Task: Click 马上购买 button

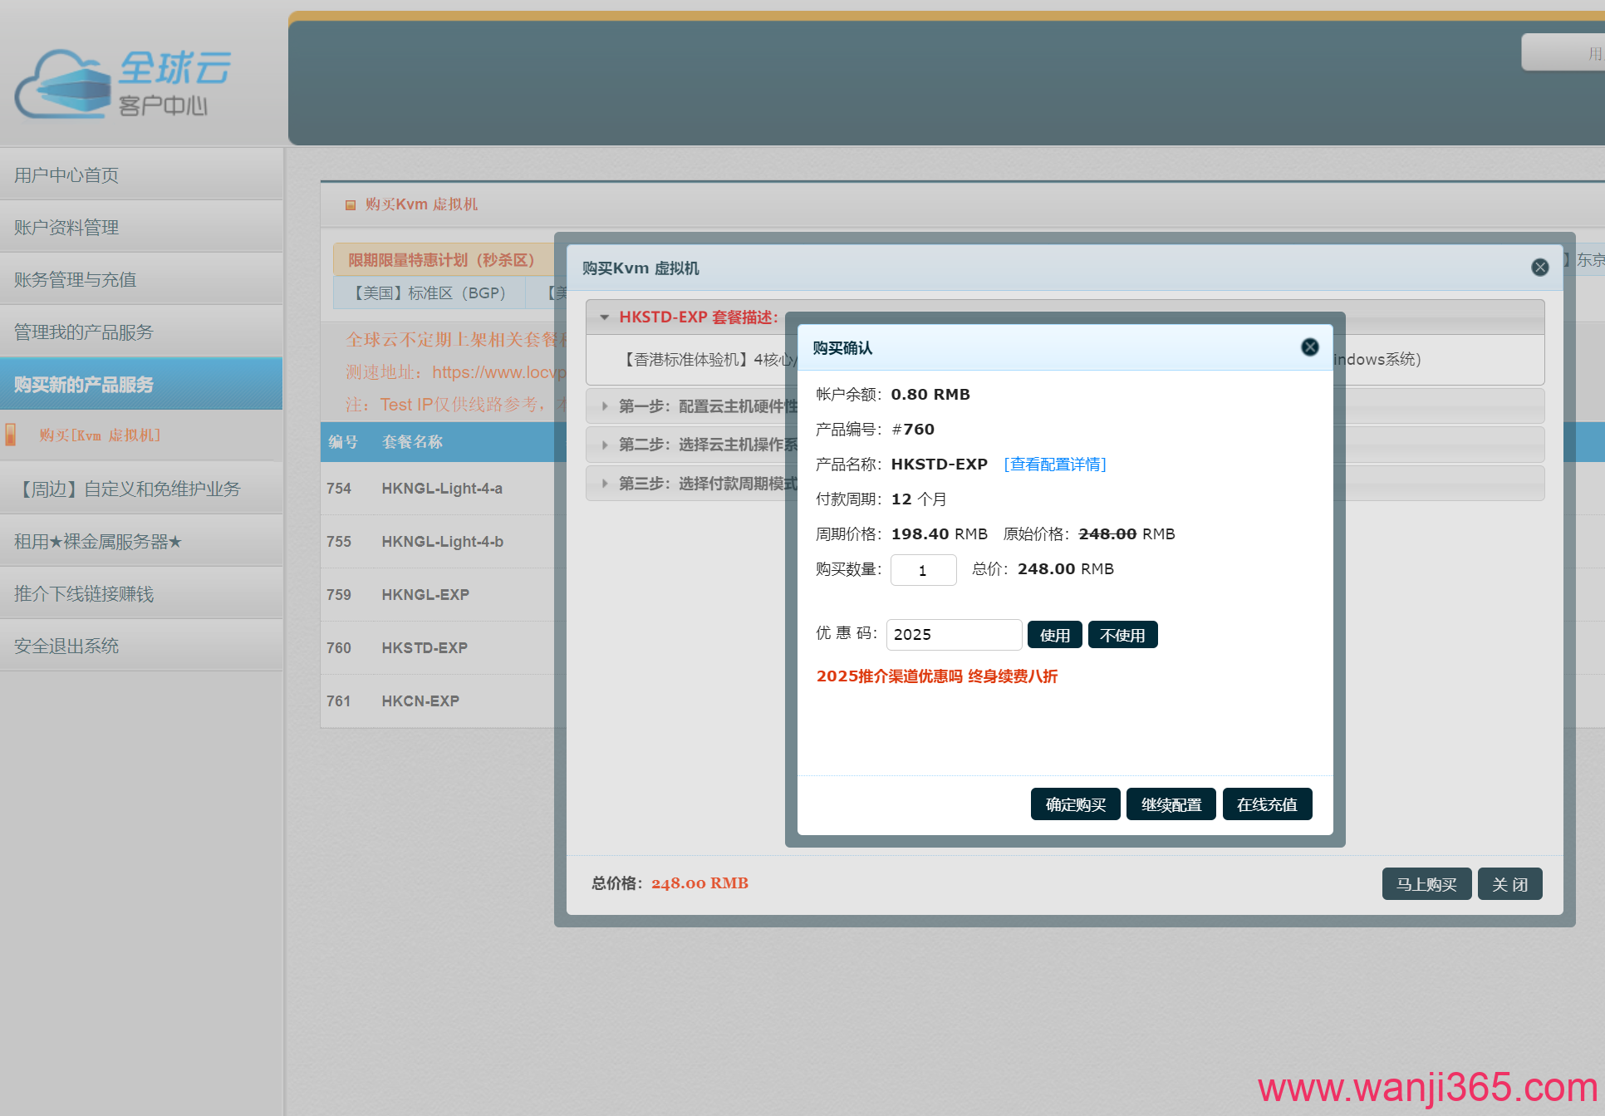Action: point(1426,884)
